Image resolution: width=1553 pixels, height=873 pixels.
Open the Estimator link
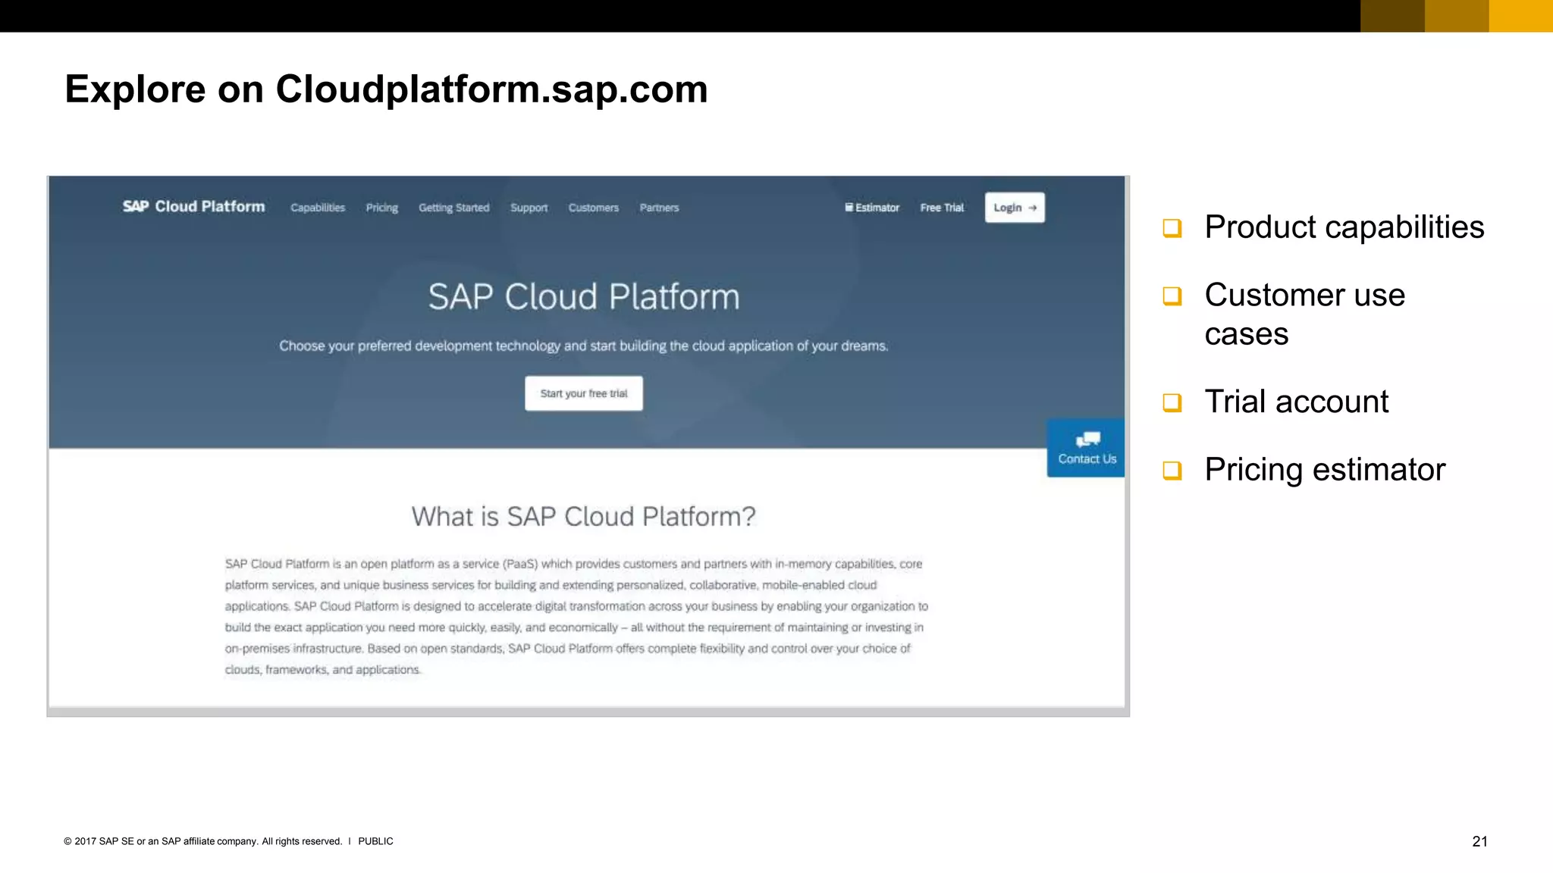pyautogui.click(x=872, y=208)
